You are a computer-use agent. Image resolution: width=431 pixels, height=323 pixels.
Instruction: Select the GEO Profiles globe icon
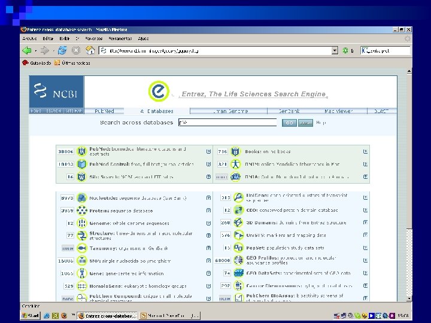tap(238, 261)
